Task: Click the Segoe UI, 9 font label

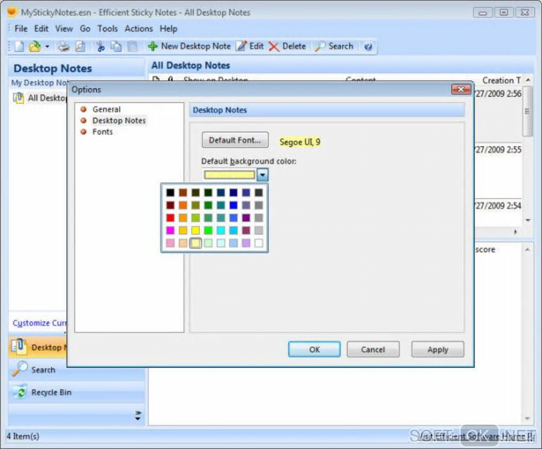Action: (300, 142)
